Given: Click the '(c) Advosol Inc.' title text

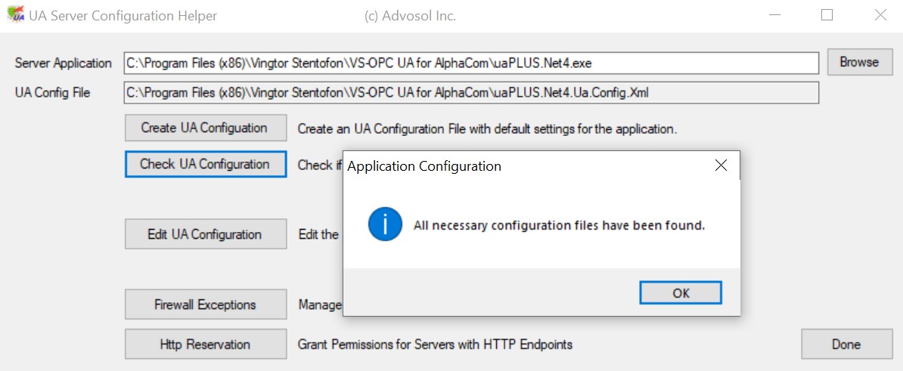Looking at the screenshot, I should pos(410,15).
